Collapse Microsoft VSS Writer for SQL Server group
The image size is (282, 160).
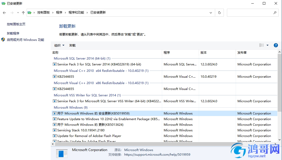pos(87,95)
